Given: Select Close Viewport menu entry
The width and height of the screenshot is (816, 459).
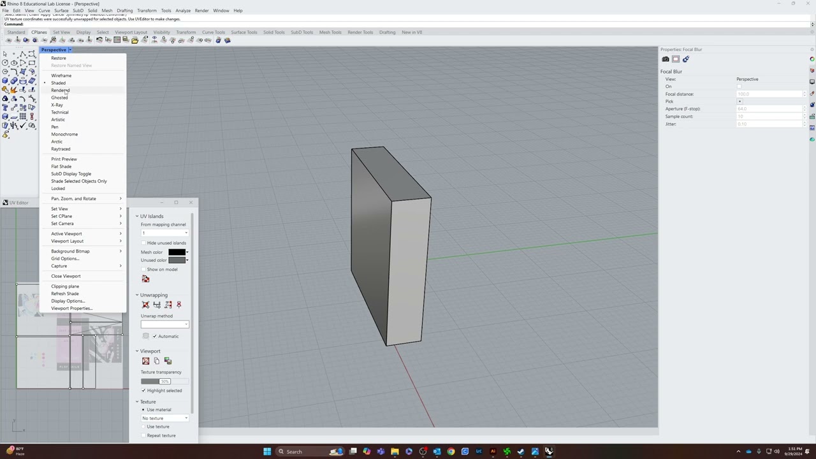Looking at the screenshot, I should tap(83, 276).
